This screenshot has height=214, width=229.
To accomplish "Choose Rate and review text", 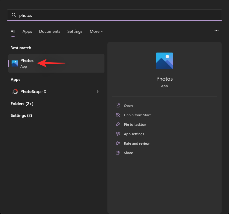I will [137, 143].
